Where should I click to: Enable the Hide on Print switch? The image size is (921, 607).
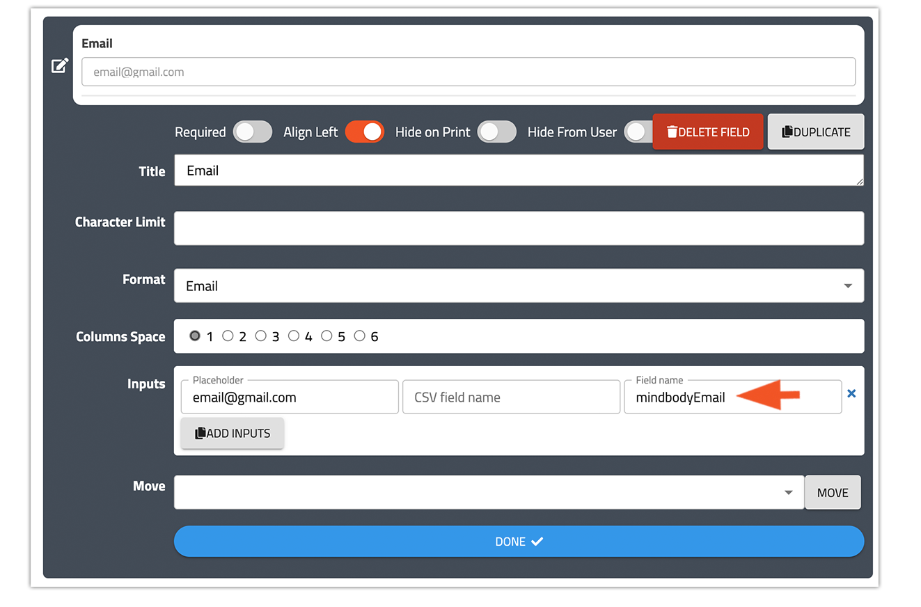[x=497, y=132]
